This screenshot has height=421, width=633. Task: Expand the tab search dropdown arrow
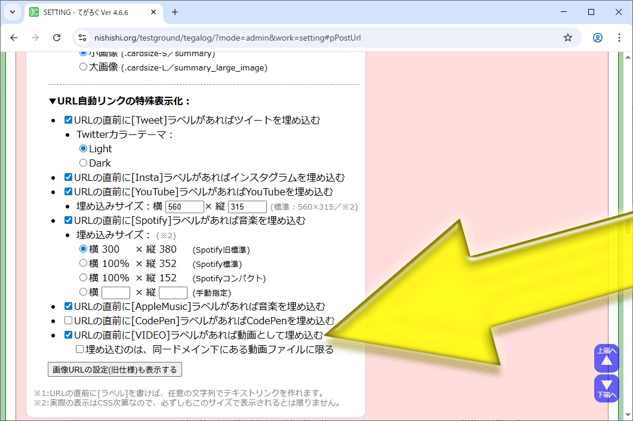point(13,12)
